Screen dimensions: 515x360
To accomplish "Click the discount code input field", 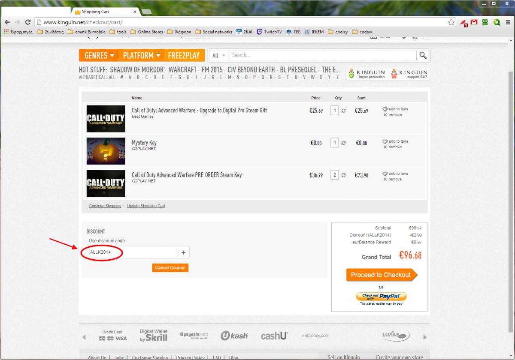I will (133, 252).
